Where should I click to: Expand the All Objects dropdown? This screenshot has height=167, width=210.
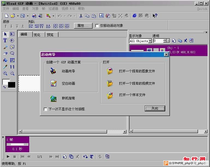[150, 41]
